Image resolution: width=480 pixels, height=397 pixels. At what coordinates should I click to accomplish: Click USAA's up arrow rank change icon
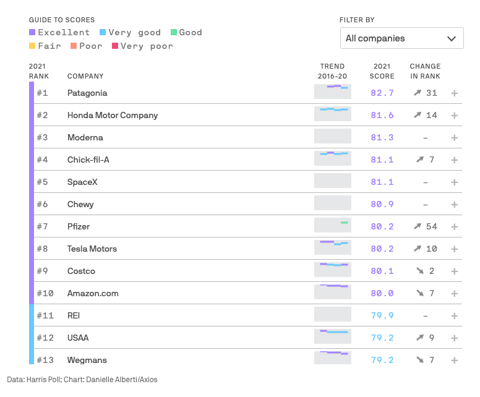420,338
